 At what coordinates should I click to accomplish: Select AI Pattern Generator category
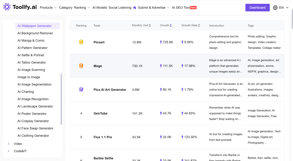click(33, 48)
